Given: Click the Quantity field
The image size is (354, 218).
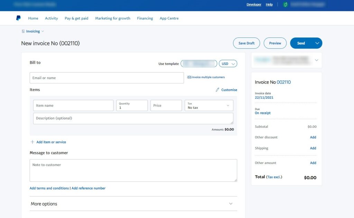Looking at the screenshot, I should point(132,106).
